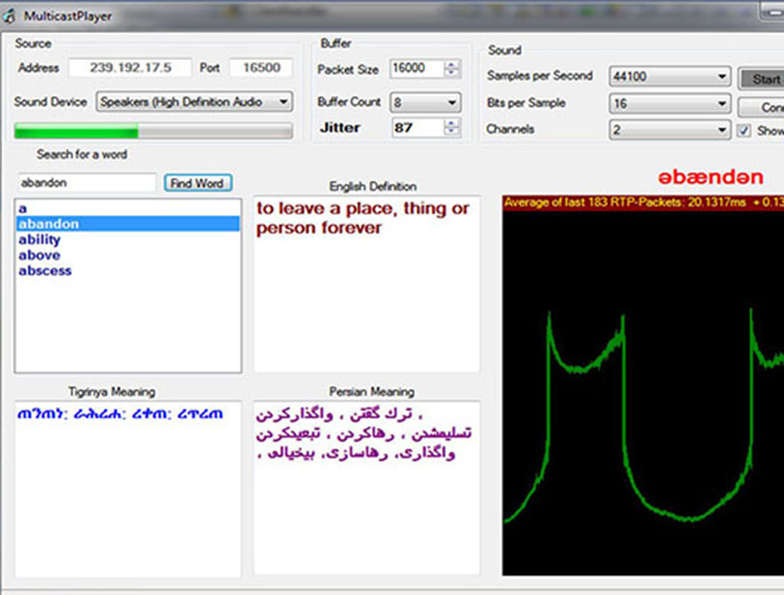
Task: Click the 'Jitter' label
Action: [340, 127]
